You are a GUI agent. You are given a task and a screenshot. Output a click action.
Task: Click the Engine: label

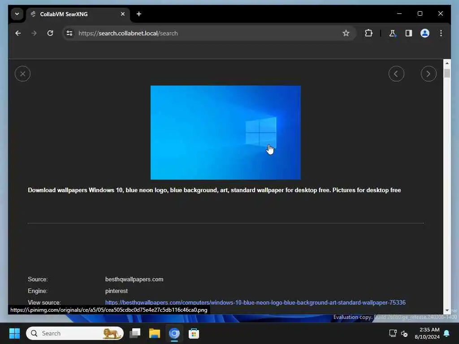(38, 291)
